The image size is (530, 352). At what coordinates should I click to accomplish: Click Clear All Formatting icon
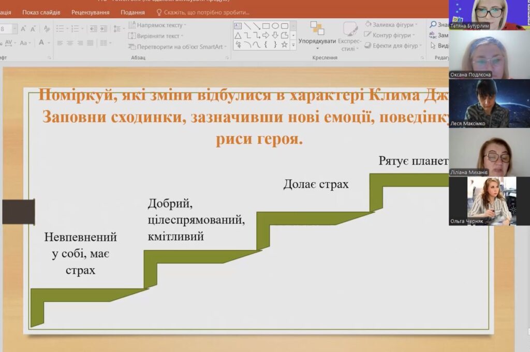(47, 29)
